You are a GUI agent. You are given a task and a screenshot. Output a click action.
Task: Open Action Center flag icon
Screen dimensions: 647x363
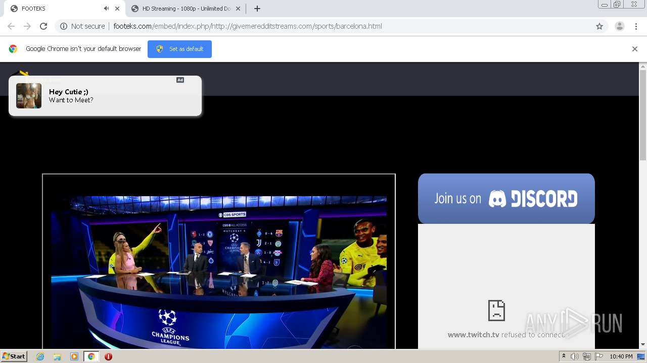tap(599, 356)
